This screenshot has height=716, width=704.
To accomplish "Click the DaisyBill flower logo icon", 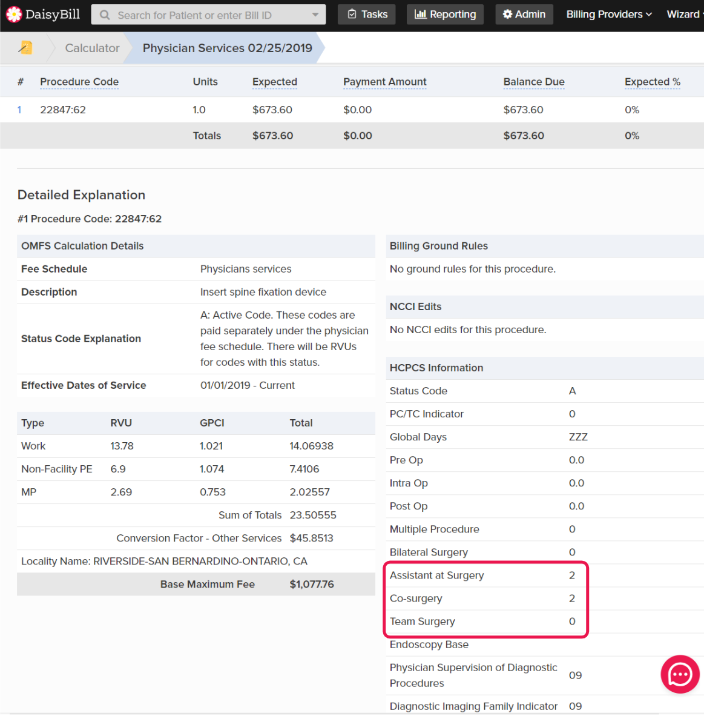I will 13,15.
